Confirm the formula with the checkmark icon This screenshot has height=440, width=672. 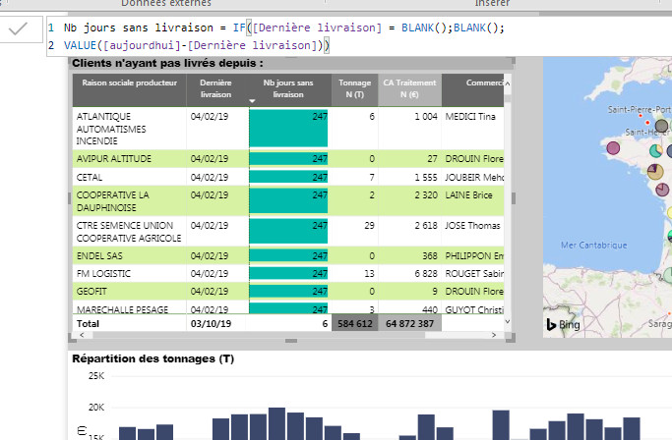click(18, 28)
